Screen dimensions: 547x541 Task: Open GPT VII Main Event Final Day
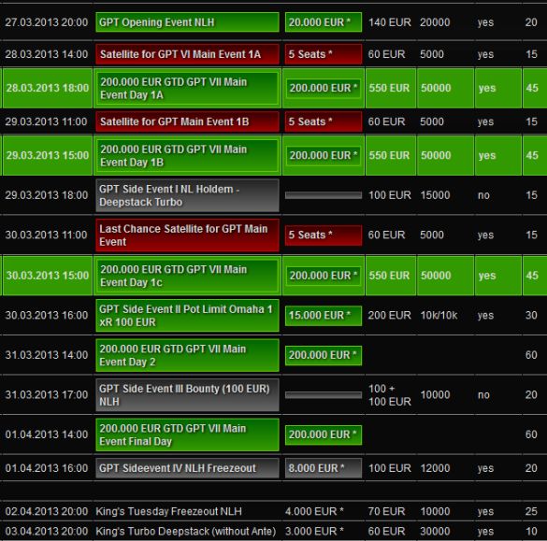187,434
